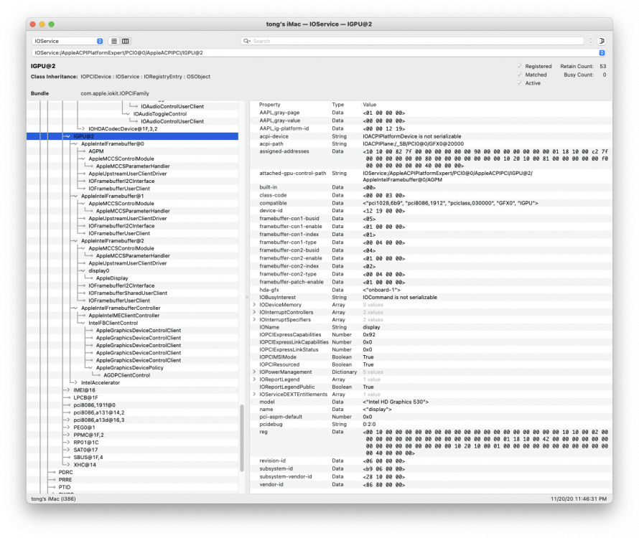Select the subsystem-vendor-id row
The height and width of the screenshot is (538, 639).
tap(431, 476)
